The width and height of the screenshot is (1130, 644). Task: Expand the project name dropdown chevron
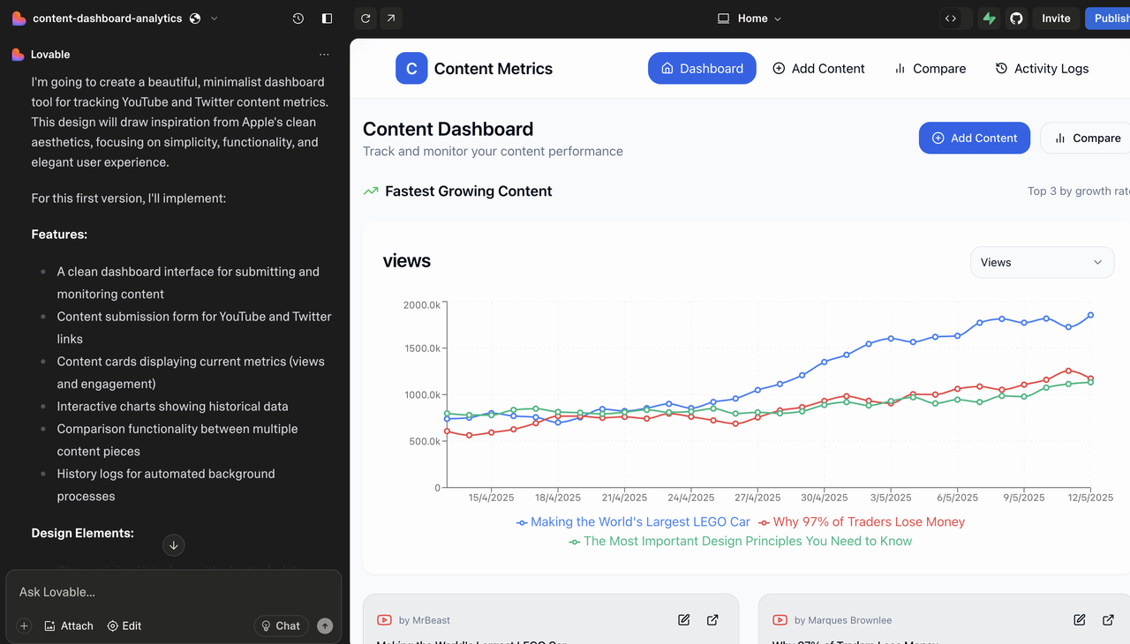tap(214, 19)
